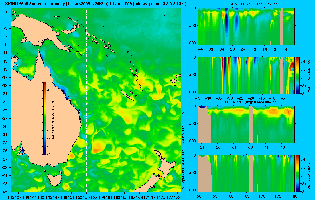Screen dimensions: 315x200
Task: Click the '-44' tick on the top section axis
Action: [x=200, y=49]
